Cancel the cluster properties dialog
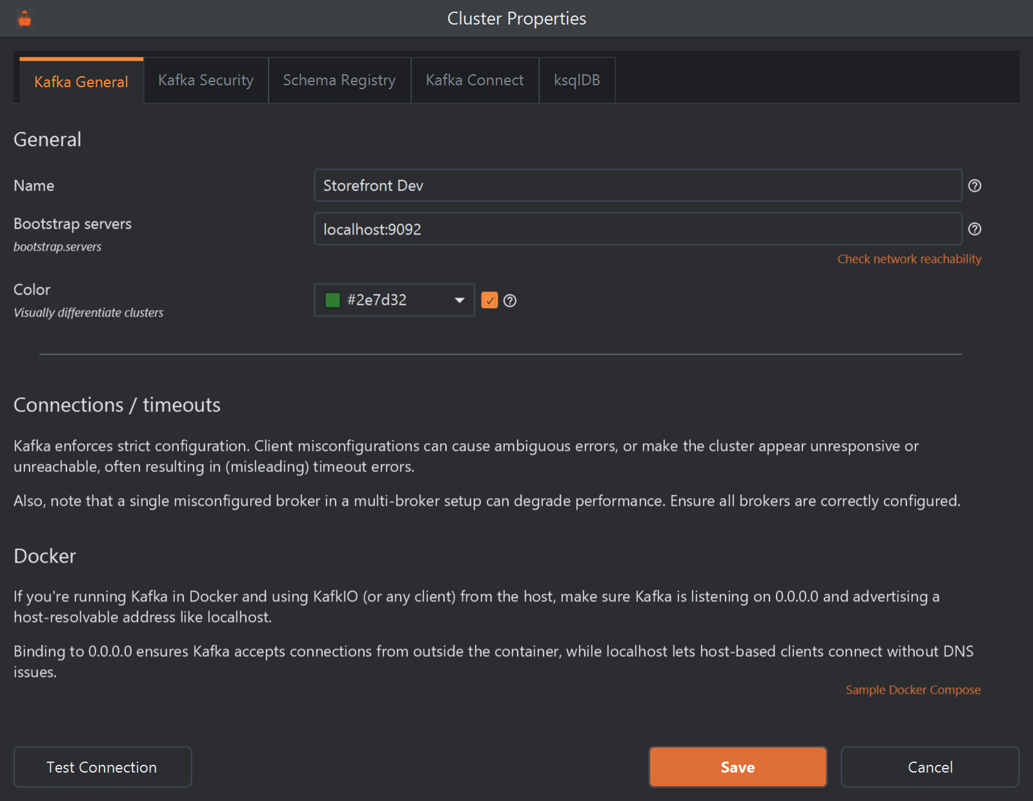 pos(930,767)
